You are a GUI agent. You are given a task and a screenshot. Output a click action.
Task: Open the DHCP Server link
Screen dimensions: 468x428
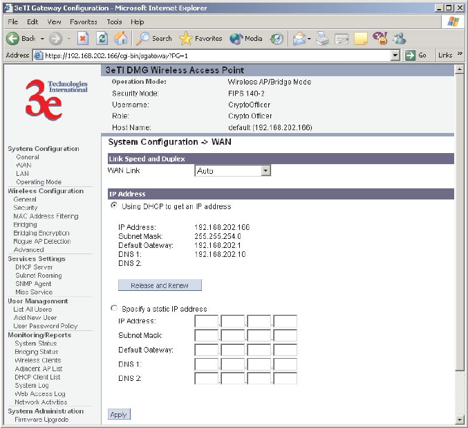click(x=34, y=267)
